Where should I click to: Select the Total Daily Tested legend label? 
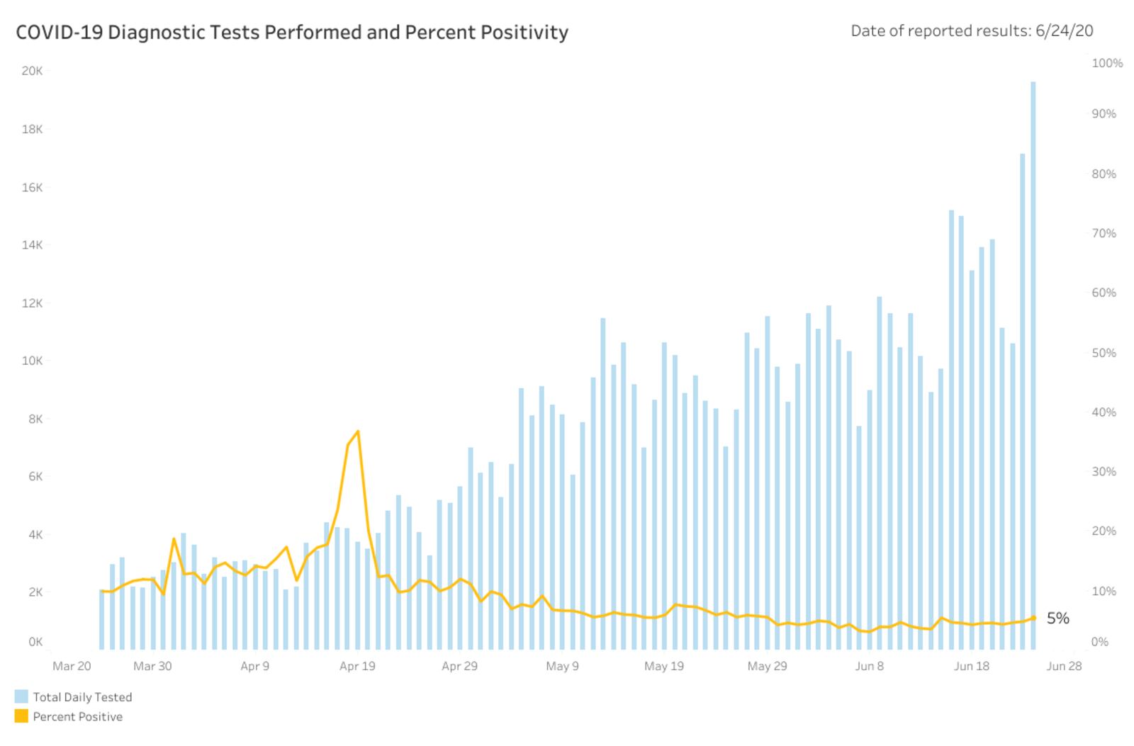[82, 697]
